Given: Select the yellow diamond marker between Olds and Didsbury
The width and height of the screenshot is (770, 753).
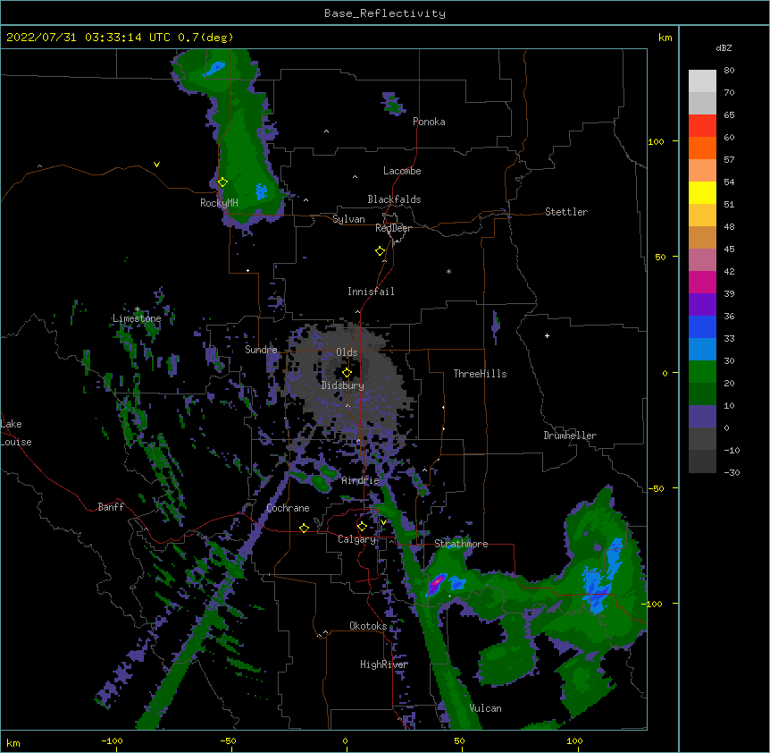Looking at the screenshot, I should (x=347, y=373).
